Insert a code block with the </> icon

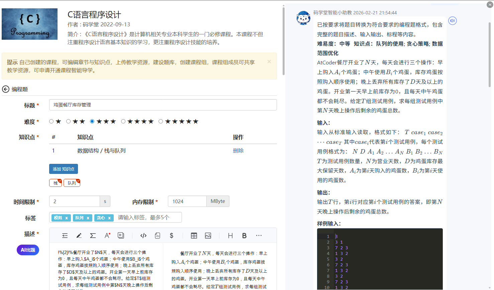pos(143,236)
